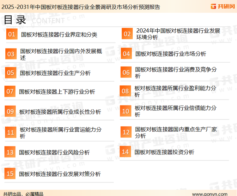Select 国板对板连接器国内重点生产厂家分析 entry
The height and width of the screenshot is (196, 237).
[176, 132]
